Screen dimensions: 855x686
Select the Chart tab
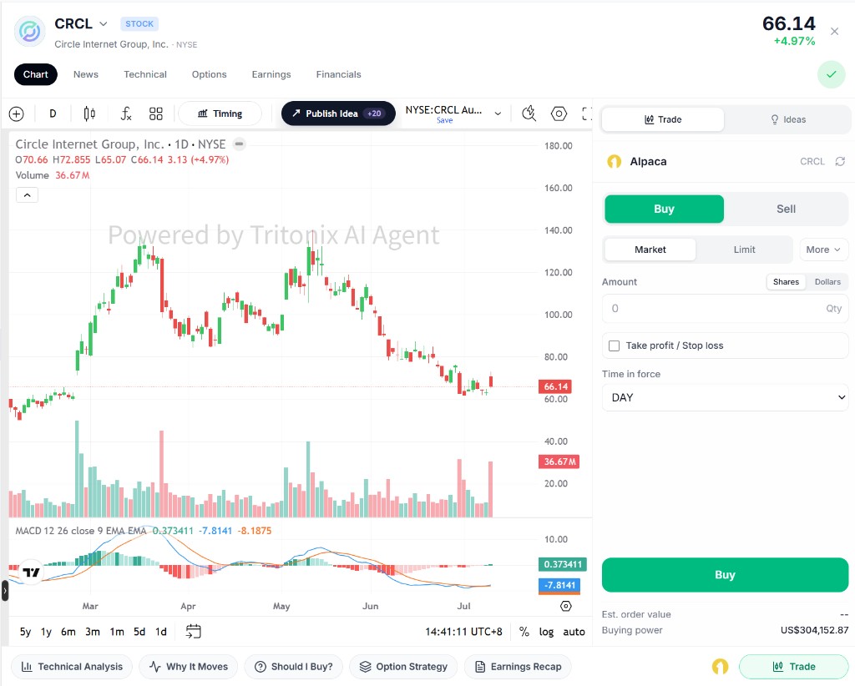tap(35, 74)
